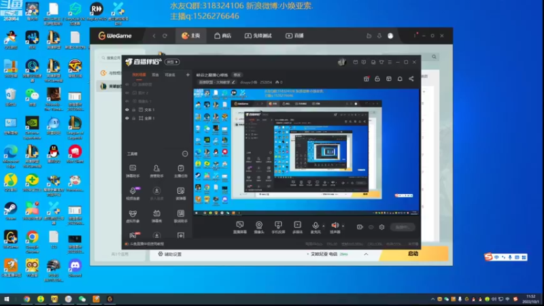Open the user avatar in WeGame title bar
This screenshot has height=306, width=544.
[x=390, y=36]
